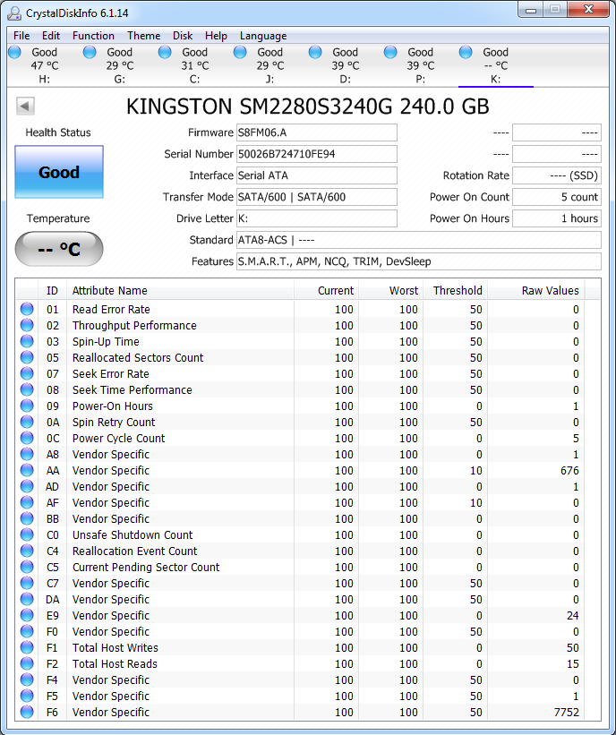Switch to the P: drive tab
616x735 pixels.
click(x=420, y=65)
